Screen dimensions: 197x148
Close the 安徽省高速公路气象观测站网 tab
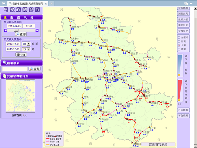[46, 4]
